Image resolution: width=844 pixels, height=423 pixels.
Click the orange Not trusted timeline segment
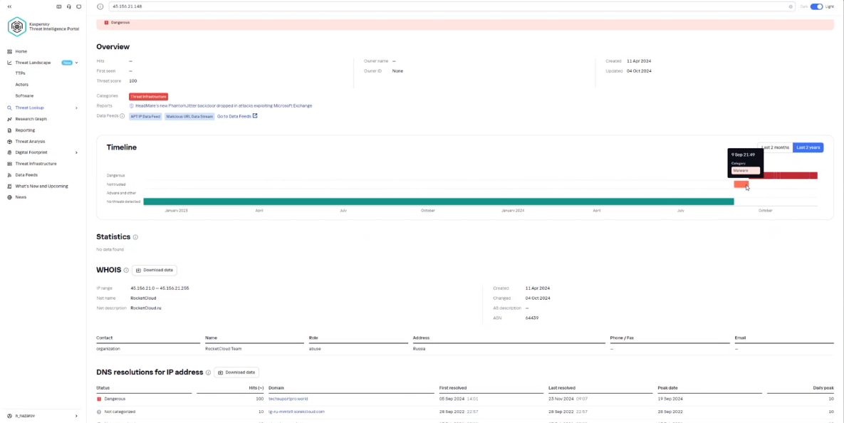(741, 184)
